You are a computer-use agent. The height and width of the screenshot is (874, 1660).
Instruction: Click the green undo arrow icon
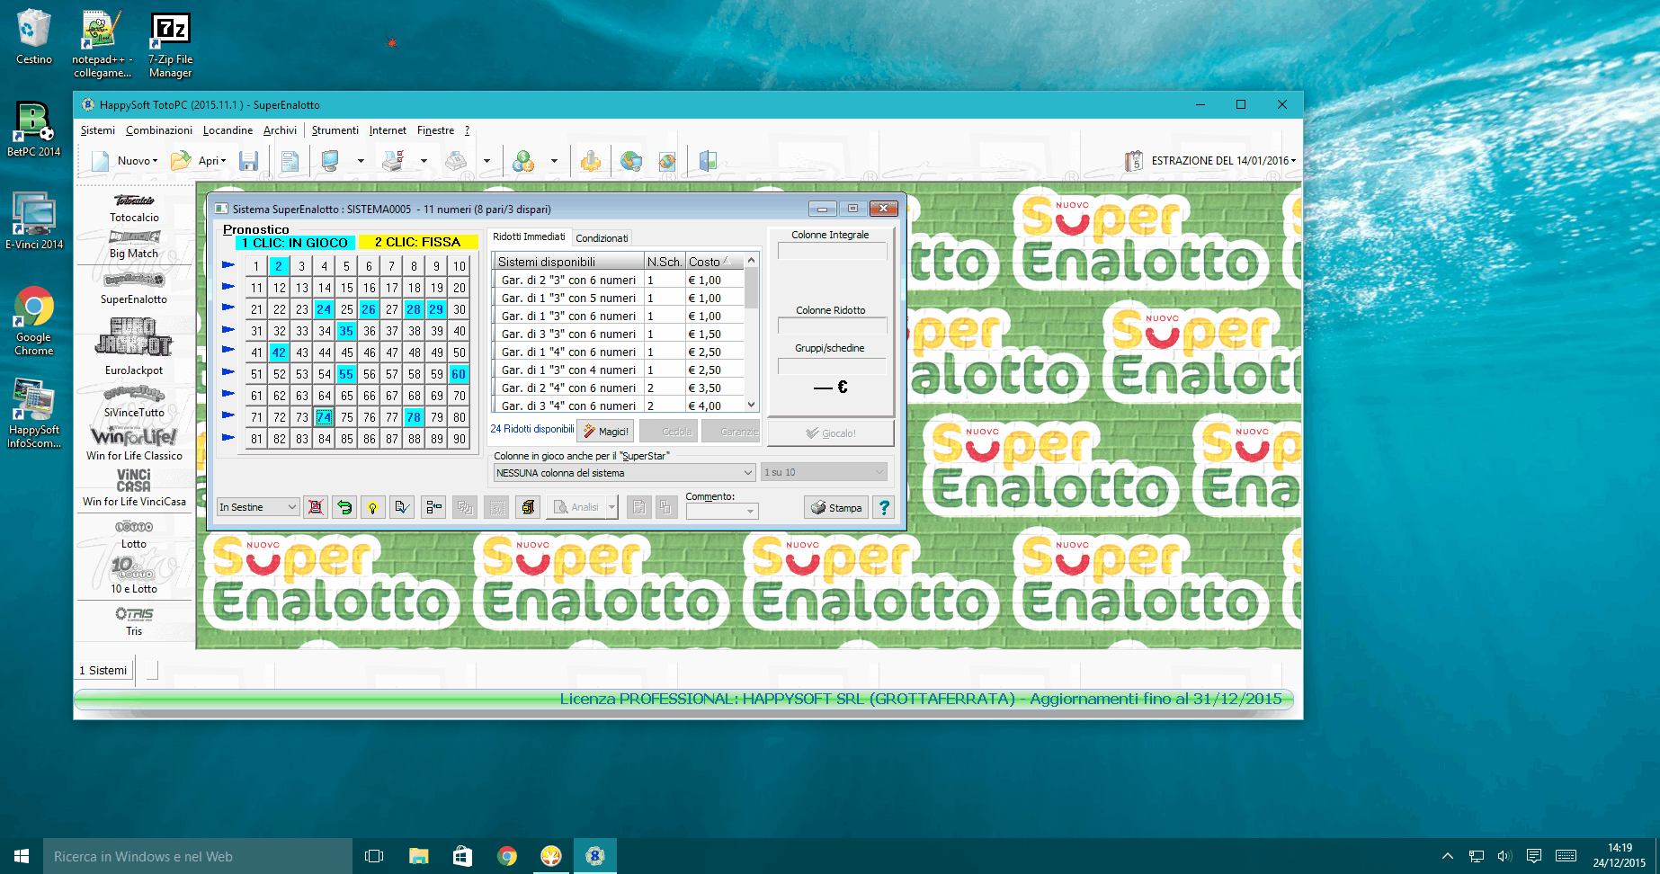344,507
